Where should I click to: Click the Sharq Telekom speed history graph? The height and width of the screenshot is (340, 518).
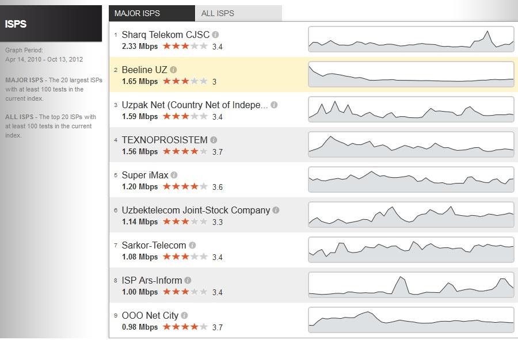tap(411, 39)
